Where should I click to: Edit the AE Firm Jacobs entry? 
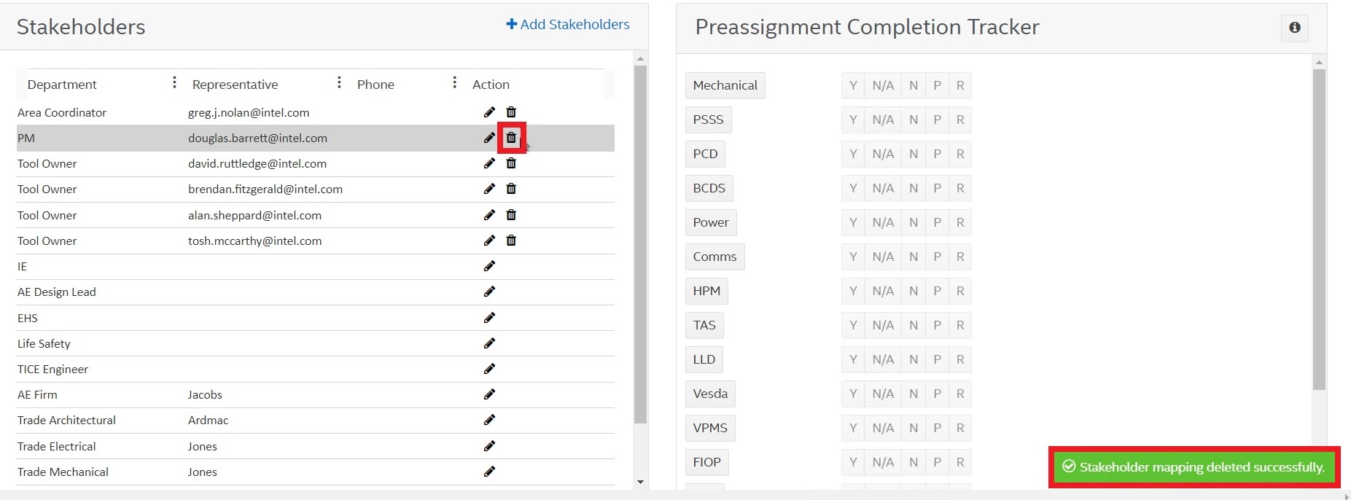click(x=489, y=394)
